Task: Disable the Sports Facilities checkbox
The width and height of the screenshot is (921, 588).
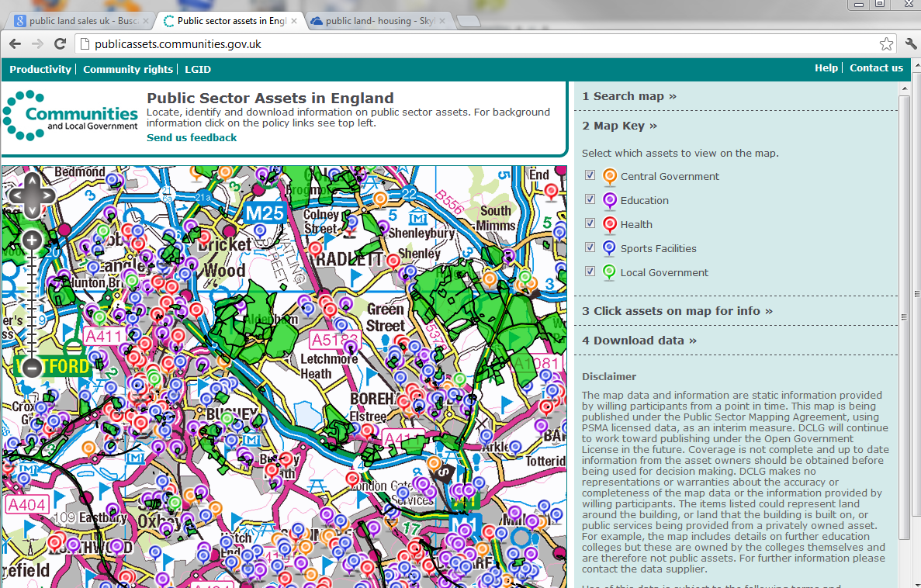Action: point(590,247)
